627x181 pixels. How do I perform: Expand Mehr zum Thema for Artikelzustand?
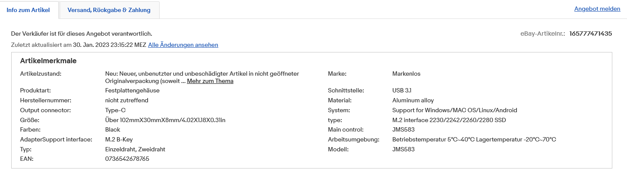(210, 81)
